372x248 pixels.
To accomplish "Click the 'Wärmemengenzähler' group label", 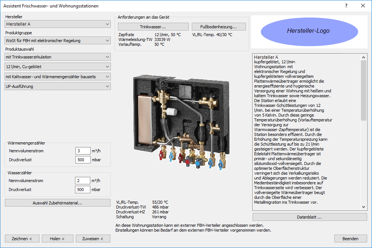I will click(26, 143).
